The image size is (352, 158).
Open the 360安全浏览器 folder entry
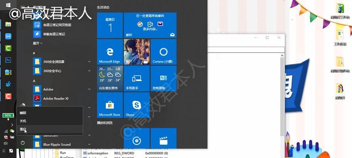point(63,62)
